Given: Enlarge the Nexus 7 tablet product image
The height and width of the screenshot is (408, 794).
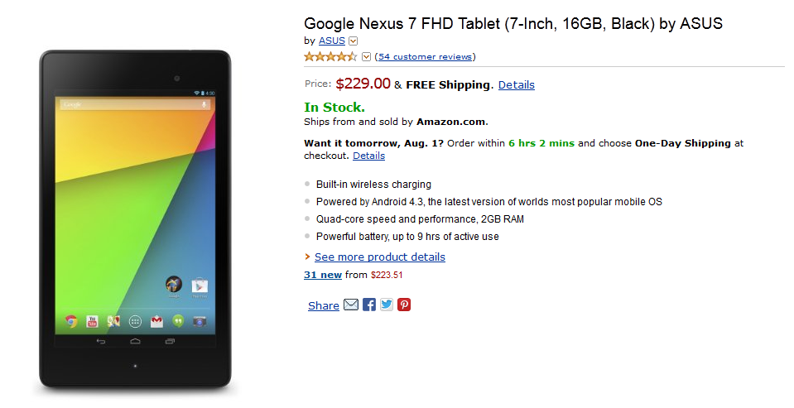Looking at the screenshot, I should point(135,219).
